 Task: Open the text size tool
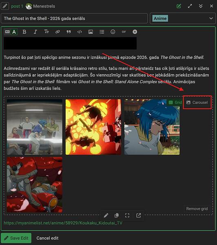pyautogui.click(x=46, y=32)
